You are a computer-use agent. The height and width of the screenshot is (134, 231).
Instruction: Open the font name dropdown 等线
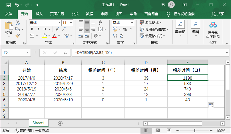tap(59, 23)
